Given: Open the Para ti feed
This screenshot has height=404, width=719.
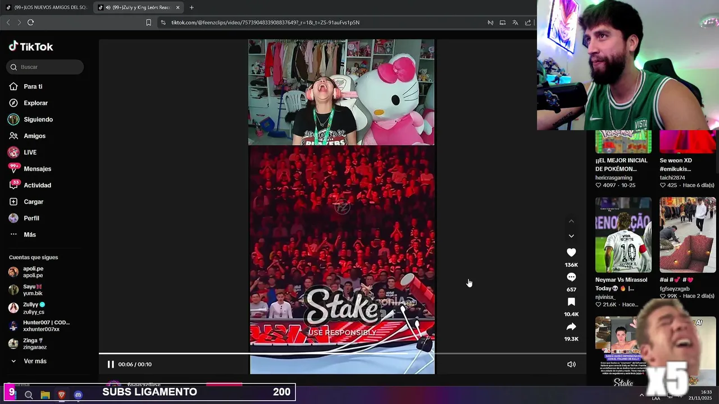Looking at the screenshot, I should click(x=33, y=86).
